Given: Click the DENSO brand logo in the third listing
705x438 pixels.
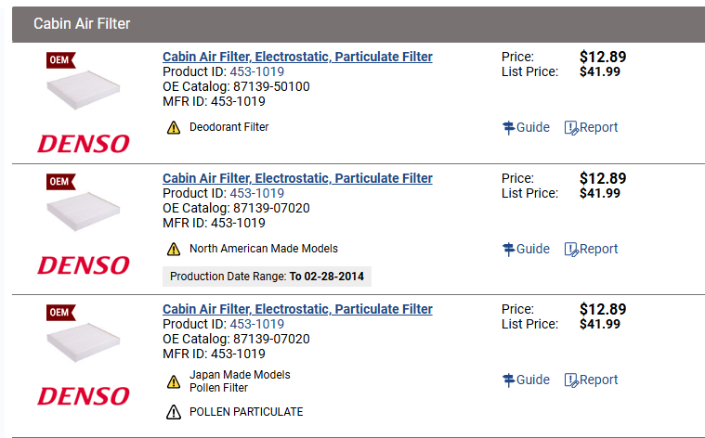Looking at the screenshot, I should pyautogui.click(x=84, y=396).
